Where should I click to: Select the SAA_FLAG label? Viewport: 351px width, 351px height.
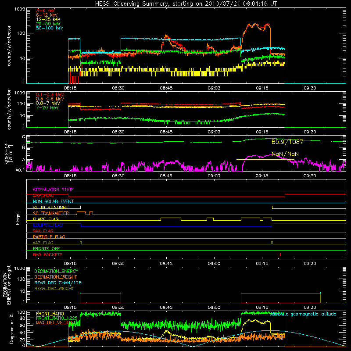click(x=43, y=231)
